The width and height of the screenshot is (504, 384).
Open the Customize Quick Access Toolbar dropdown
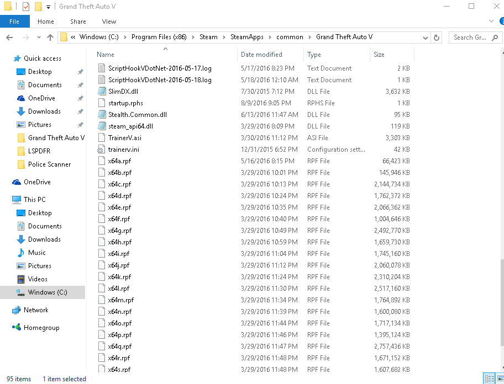click(48, 7)
